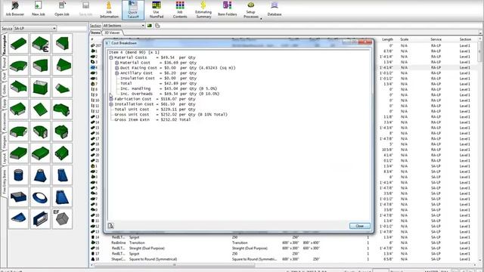Pick the gray EF cube item
The height and width of the screenshot is (272, 484).
click(x=62, y=219)
